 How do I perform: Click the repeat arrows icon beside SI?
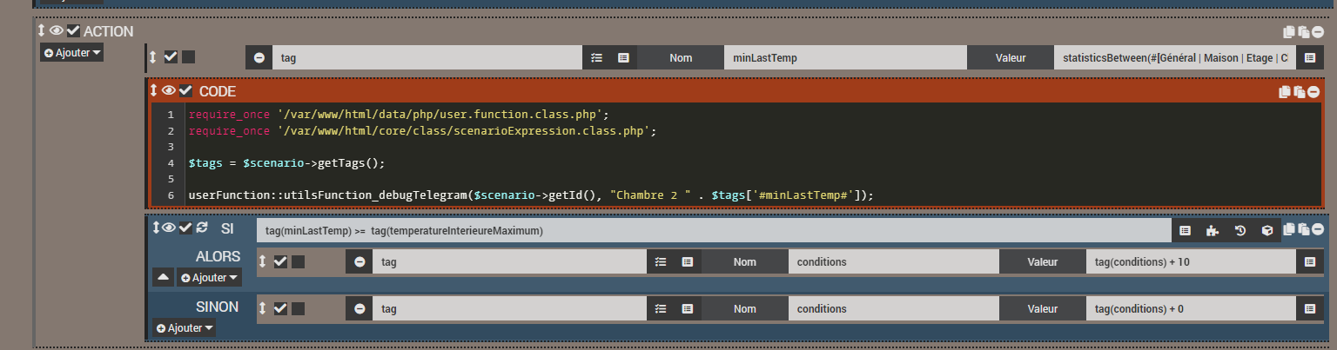(x=202, y=228)
